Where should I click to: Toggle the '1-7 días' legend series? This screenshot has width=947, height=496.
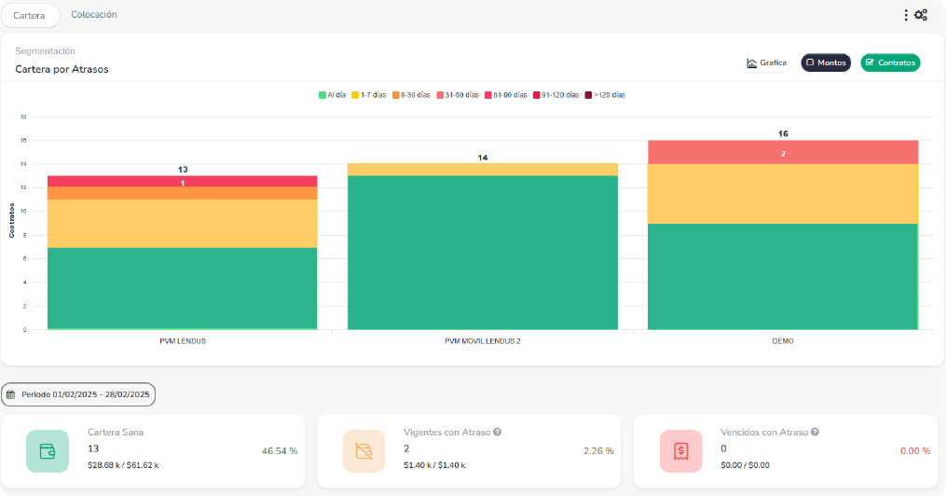pos(368,95)
